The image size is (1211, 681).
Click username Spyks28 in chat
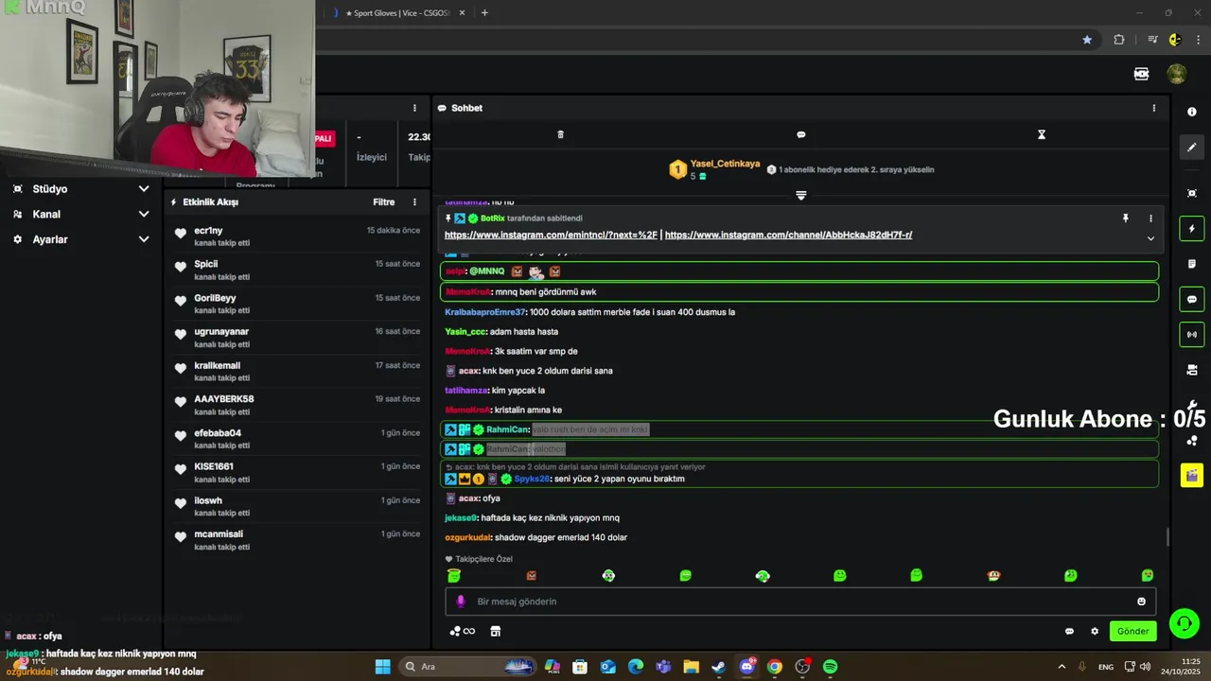point(532,479)
